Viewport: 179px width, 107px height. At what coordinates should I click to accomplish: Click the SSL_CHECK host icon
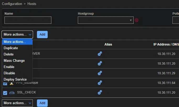pos(12,93)
